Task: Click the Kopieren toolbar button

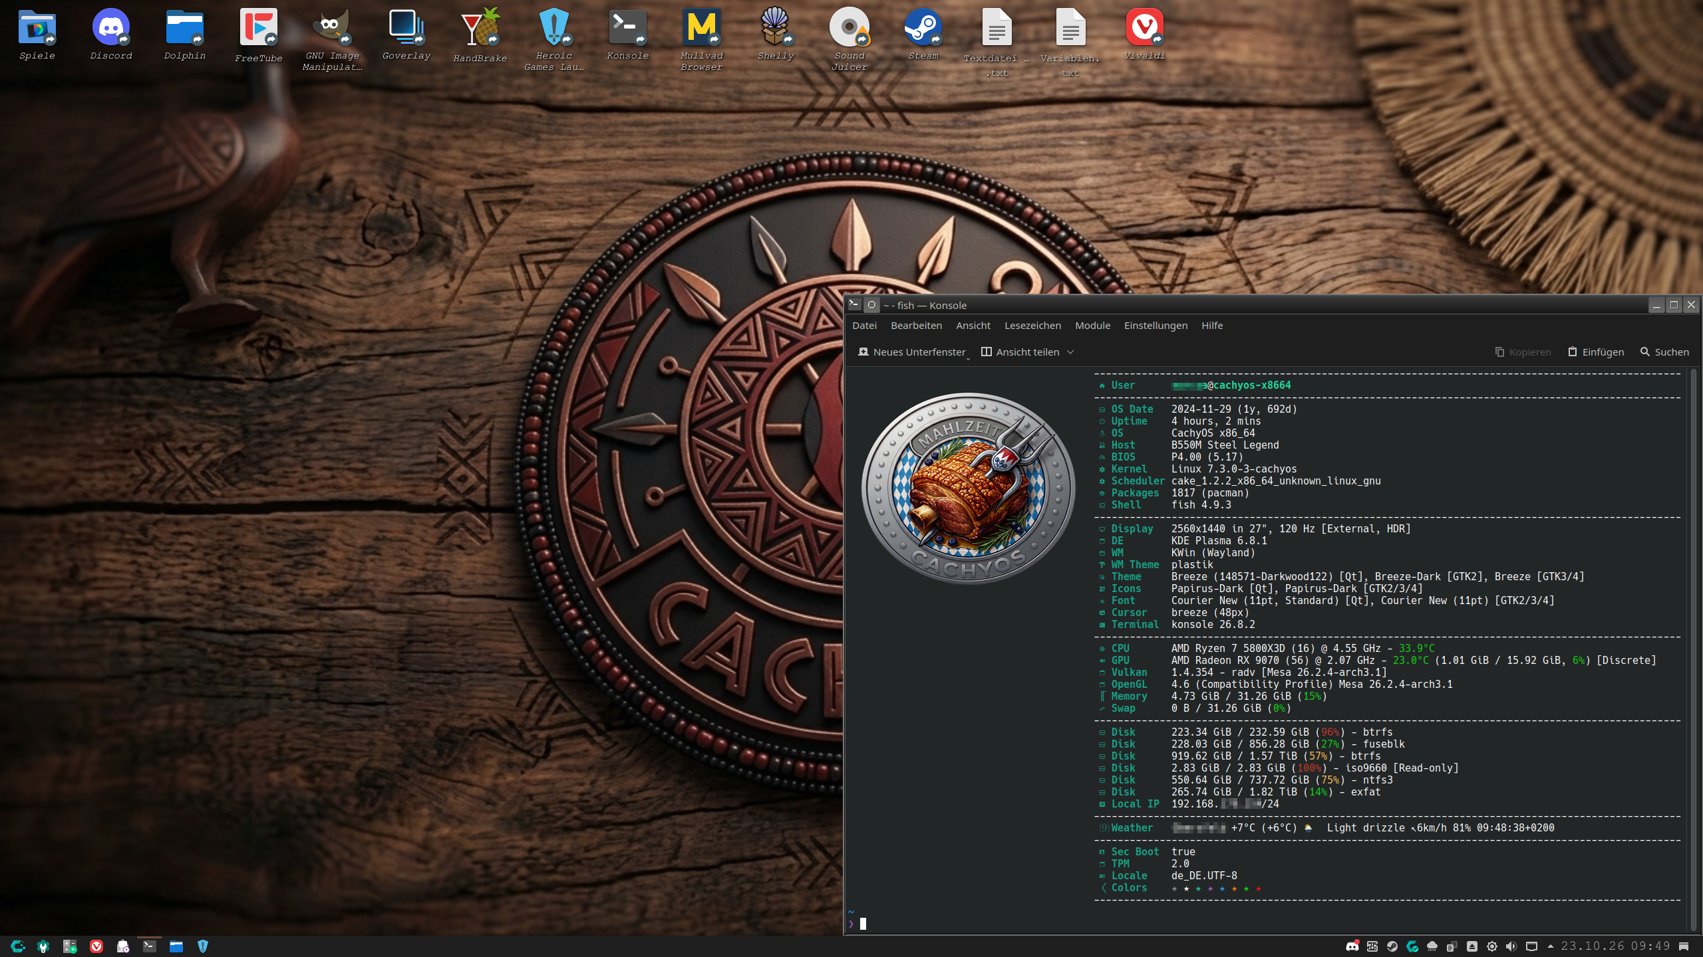Action: click(1523, 352)
